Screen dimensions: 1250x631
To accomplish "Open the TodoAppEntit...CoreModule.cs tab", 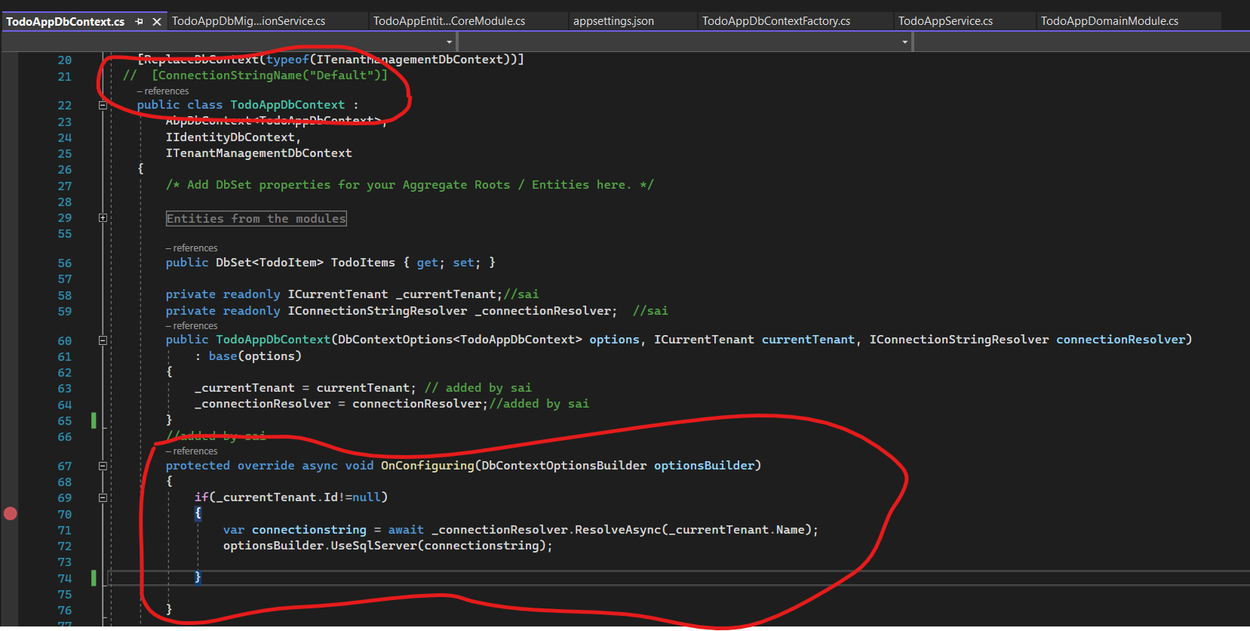I will pyautogui.click(x=450, y=21).
